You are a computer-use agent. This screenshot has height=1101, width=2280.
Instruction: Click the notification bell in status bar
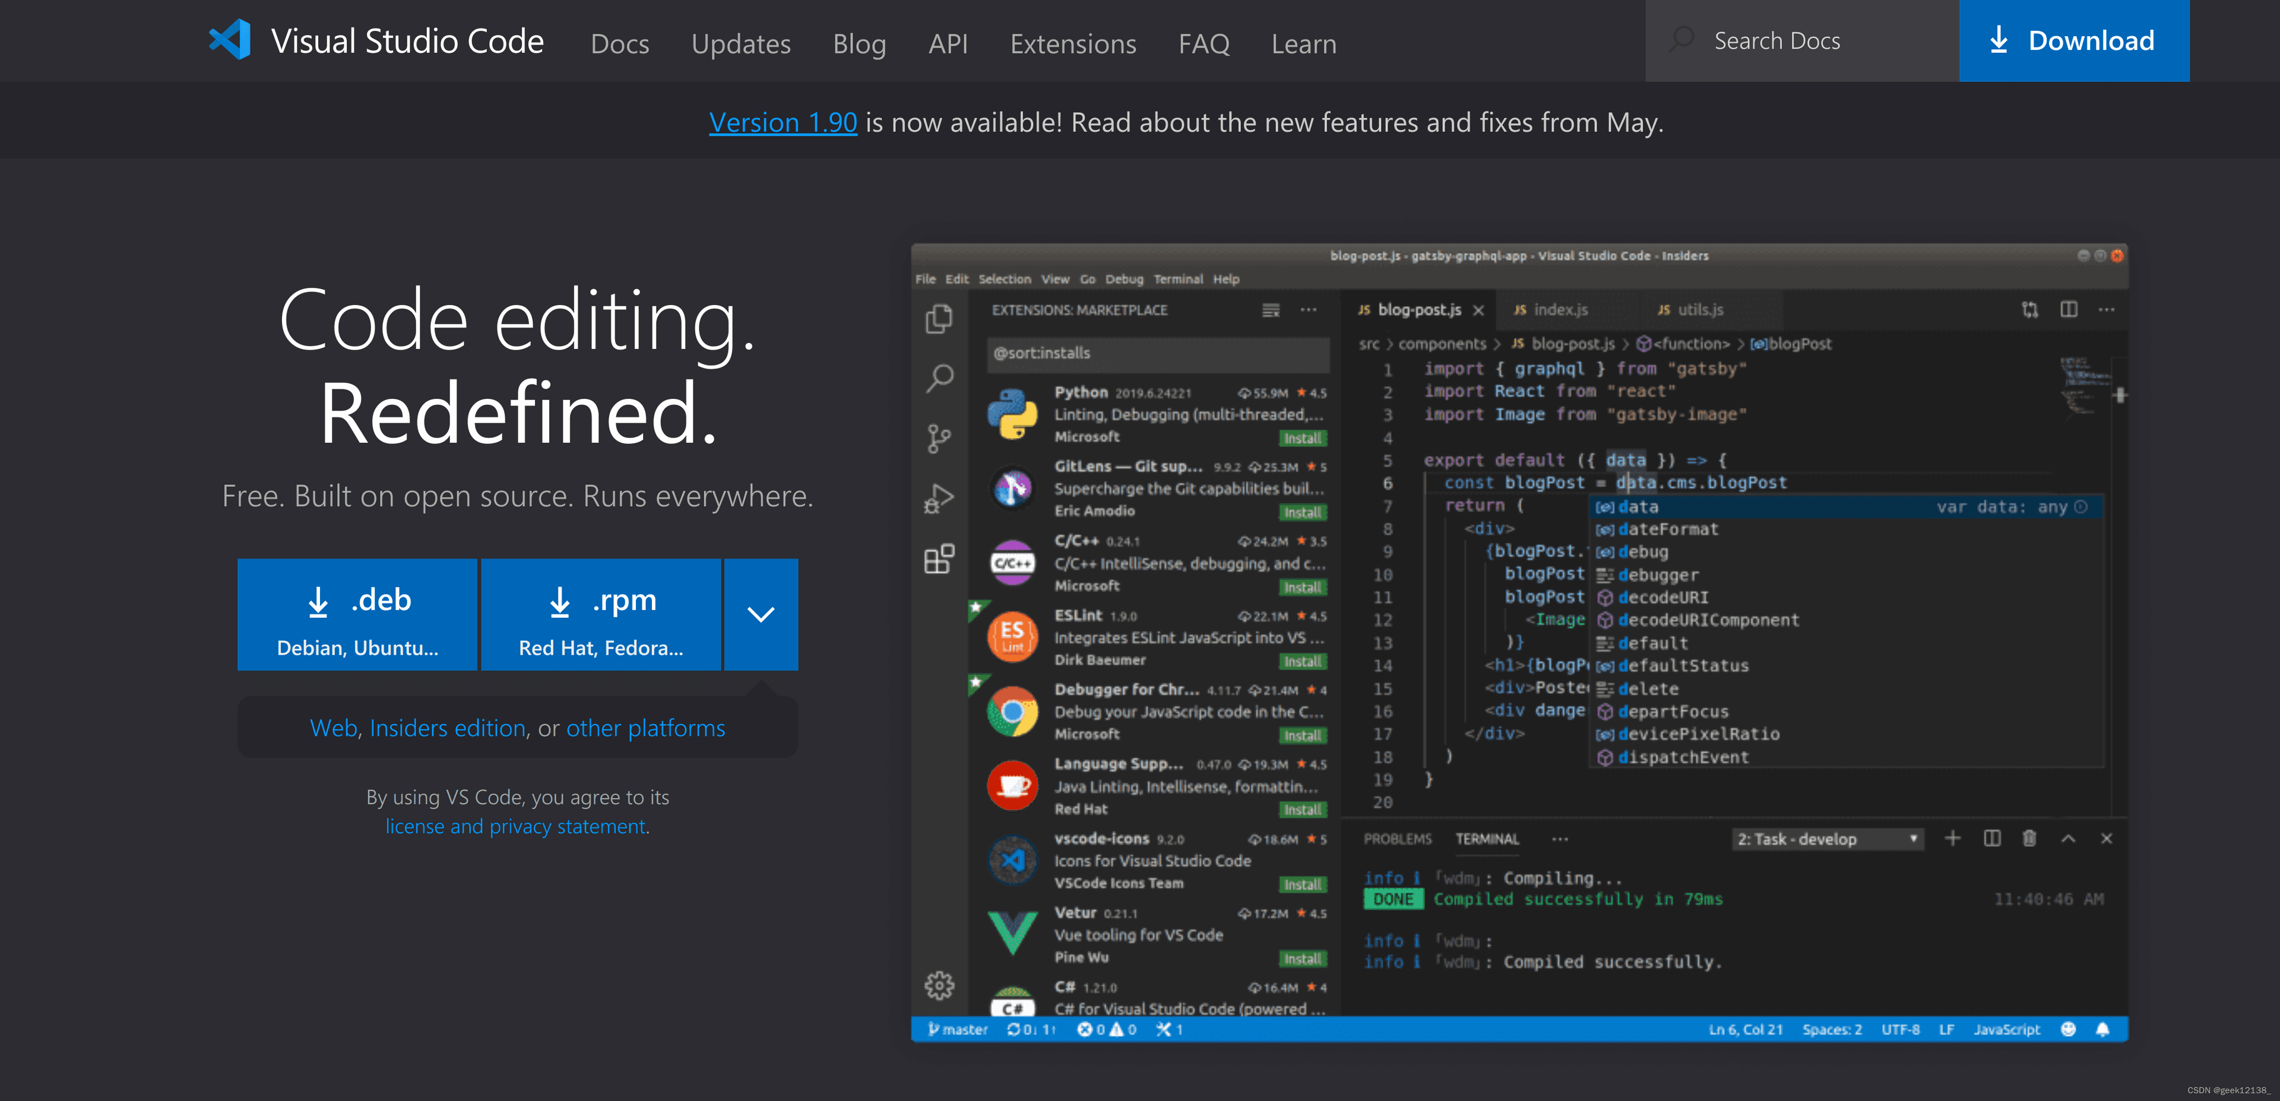pyautogui.click(x=2103, y=1029)
